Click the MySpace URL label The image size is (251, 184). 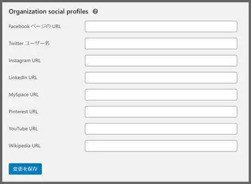pyautogui.click(x=24, y=95)
